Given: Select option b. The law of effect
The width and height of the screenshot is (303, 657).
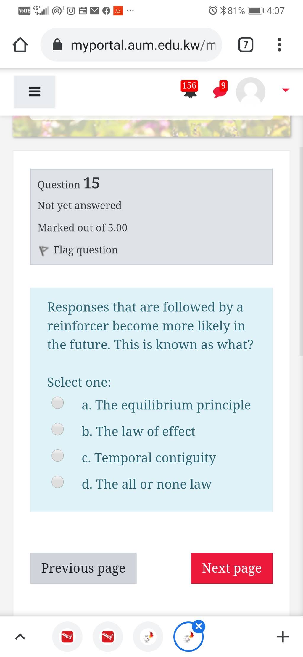Looking at the screenshot, I should 57,429.
